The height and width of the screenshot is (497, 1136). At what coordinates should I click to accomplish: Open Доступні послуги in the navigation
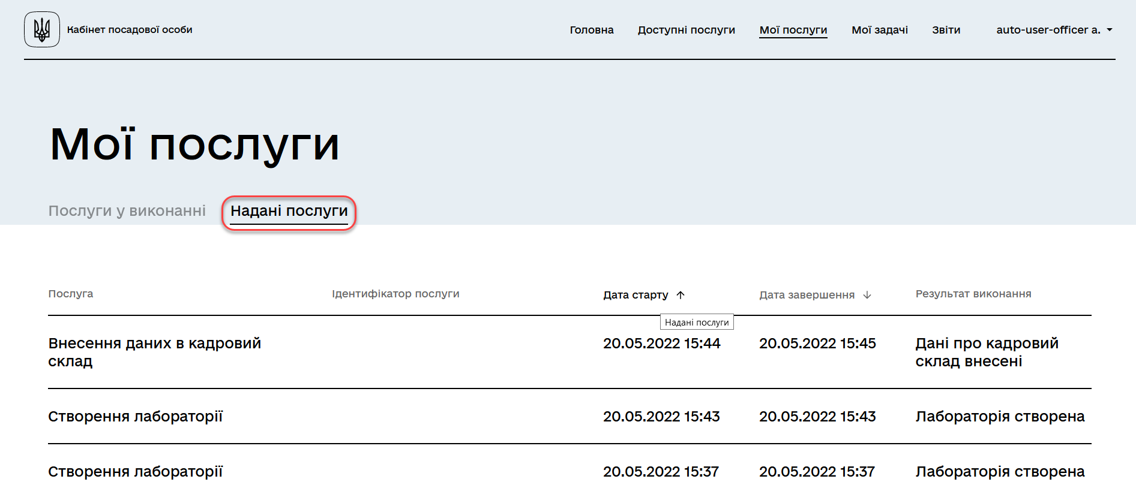pos(687,30)
